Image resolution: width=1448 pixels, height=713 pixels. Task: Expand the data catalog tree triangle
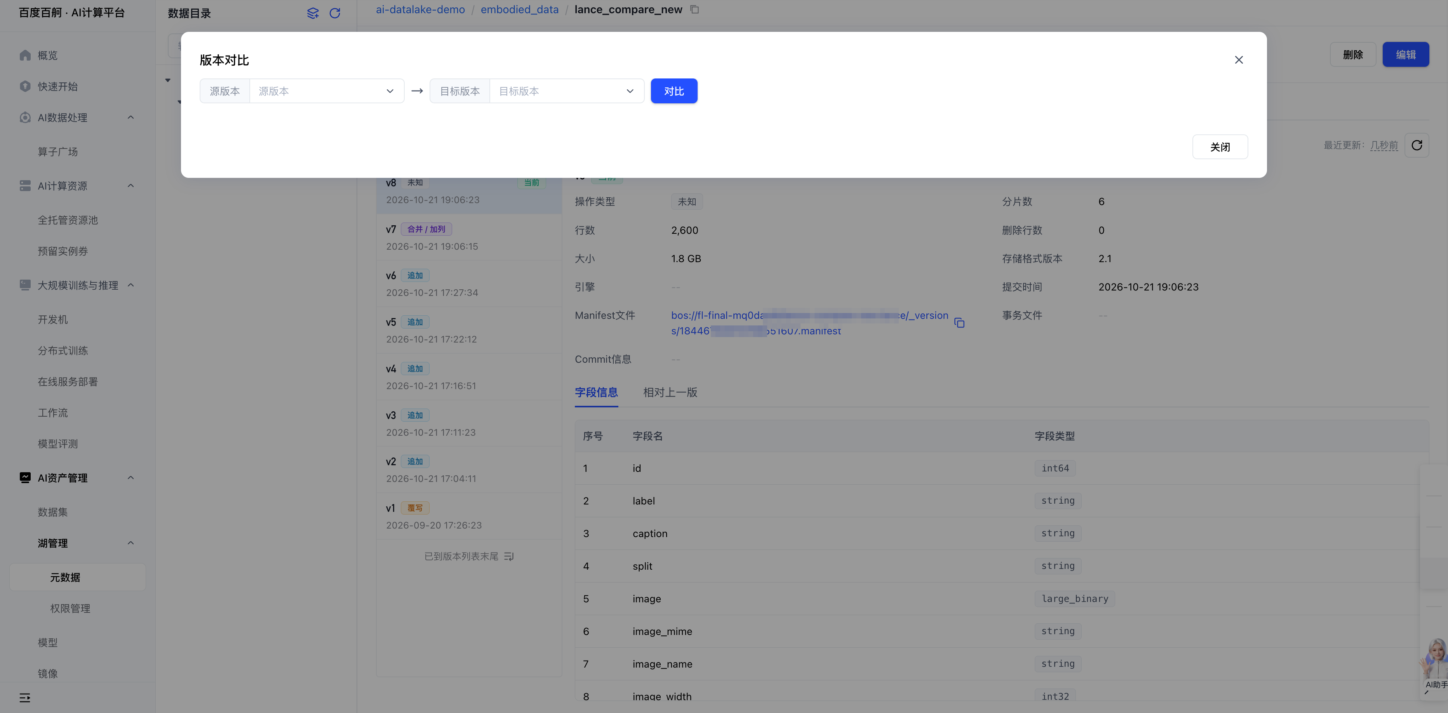[x=167, y=80]
